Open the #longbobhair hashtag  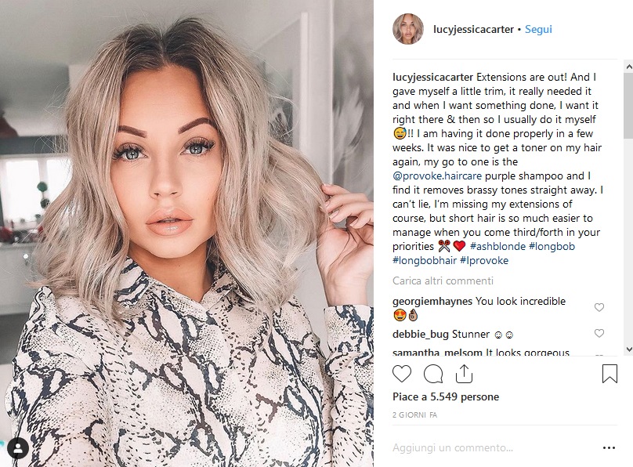[x=425, y=260]
